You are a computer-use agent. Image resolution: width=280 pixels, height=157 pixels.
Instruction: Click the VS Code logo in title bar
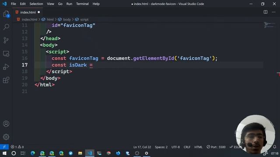pos(4,4)
